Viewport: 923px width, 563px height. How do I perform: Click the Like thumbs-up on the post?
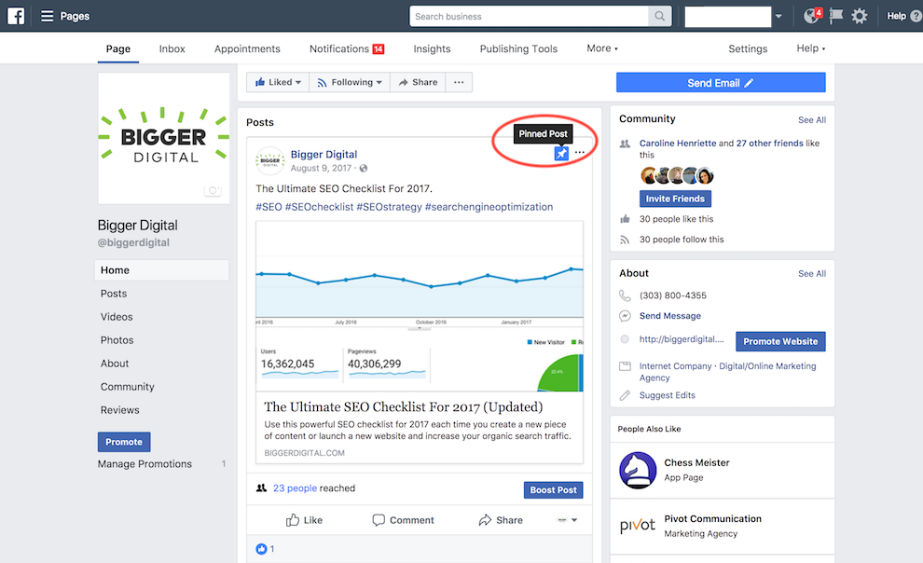point(304,520)
